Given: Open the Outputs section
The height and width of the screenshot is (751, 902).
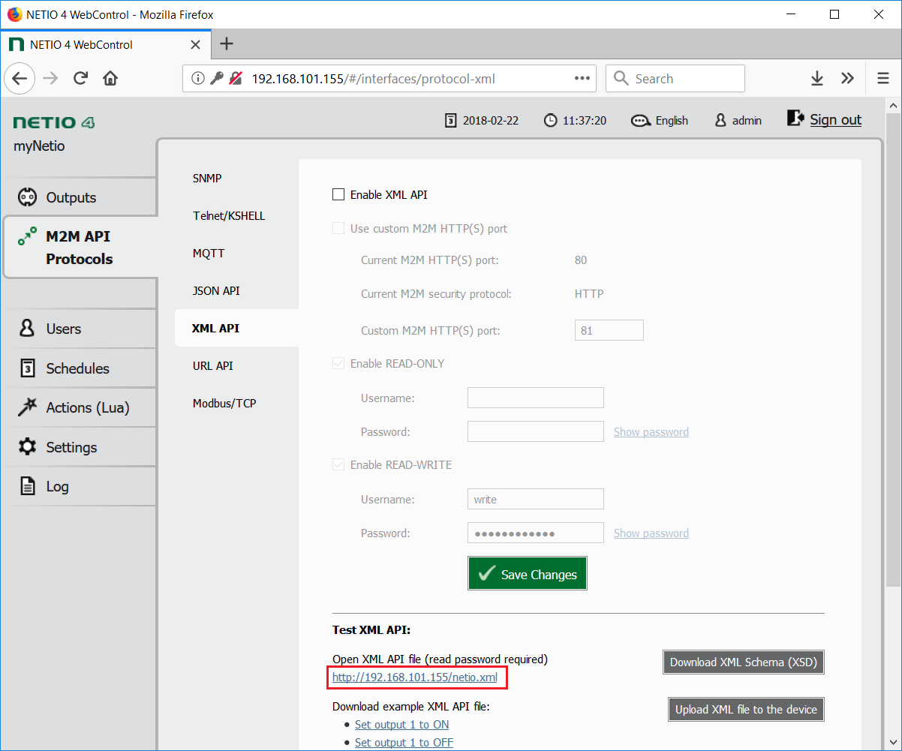Looking at the screenshot, I should click(79, 197).
